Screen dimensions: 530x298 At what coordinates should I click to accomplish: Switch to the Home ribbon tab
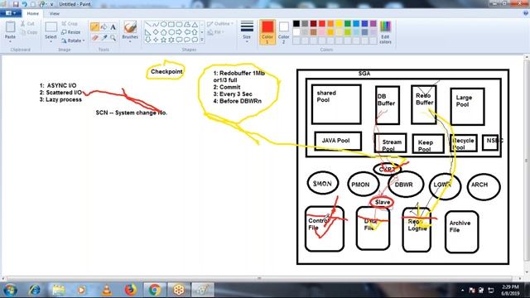[33, 13]
